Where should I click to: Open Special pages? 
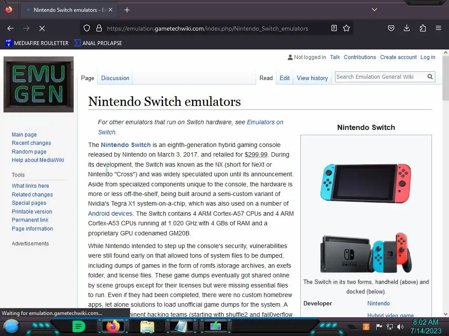click(x=29, y=203)
